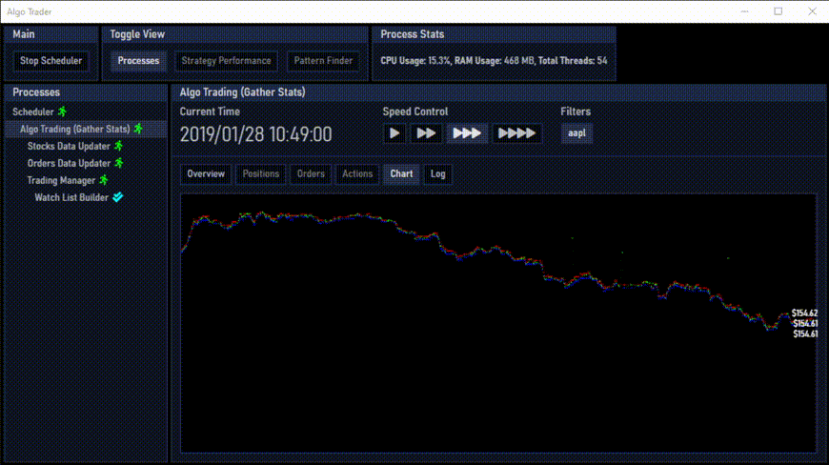
Task: Close the Algo Trader window
Action: pos(812,11)
